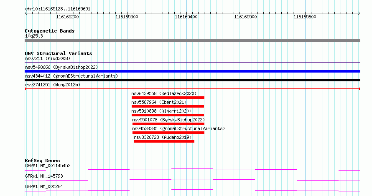Image resolution: width=372 pixels, height=196 pixels.
Task: Select the gray 10q25.3 cytogenetic band bar
Action: (192, 40)
